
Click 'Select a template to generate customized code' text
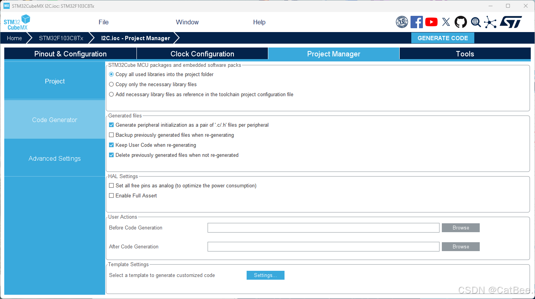pos(162,275)
